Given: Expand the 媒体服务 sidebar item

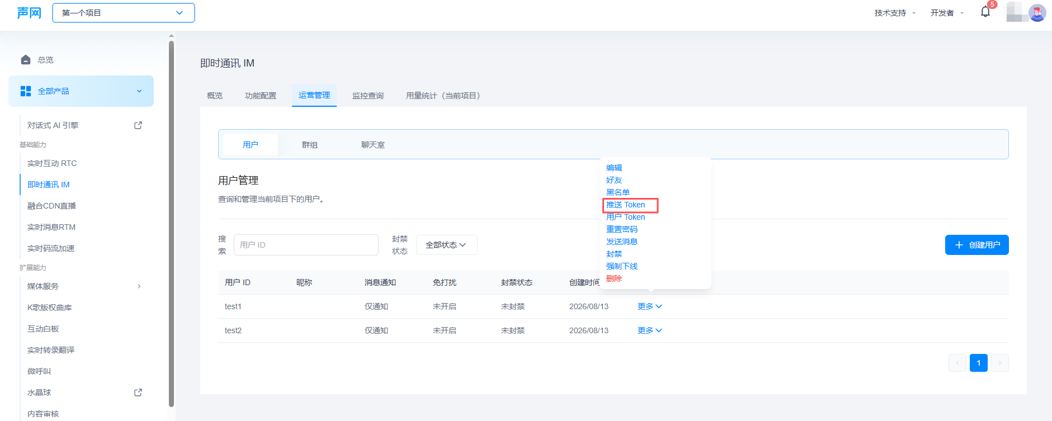Looking at the screenshot, I should pos(84,286).
